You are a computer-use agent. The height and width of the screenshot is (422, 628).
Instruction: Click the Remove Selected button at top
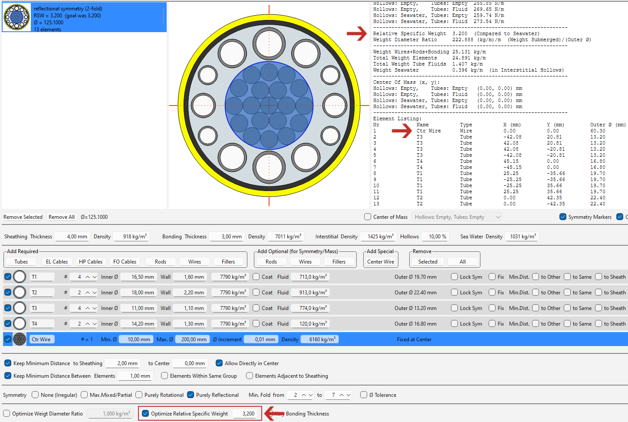point(23,217)
